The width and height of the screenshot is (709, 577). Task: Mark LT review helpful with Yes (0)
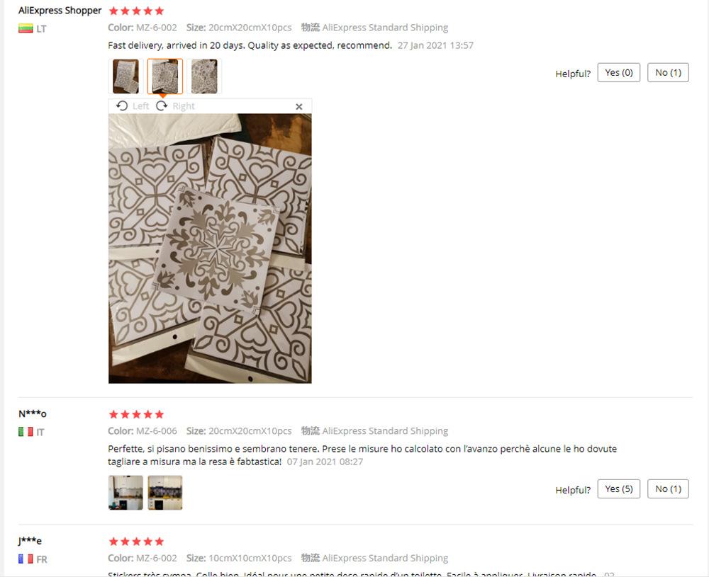(x=618, y=73)
